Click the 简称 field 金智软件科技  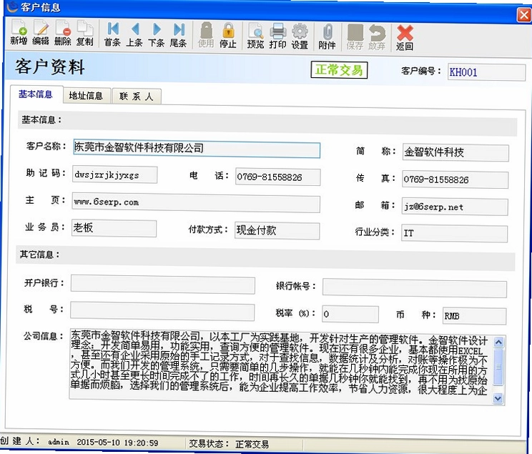455,153
